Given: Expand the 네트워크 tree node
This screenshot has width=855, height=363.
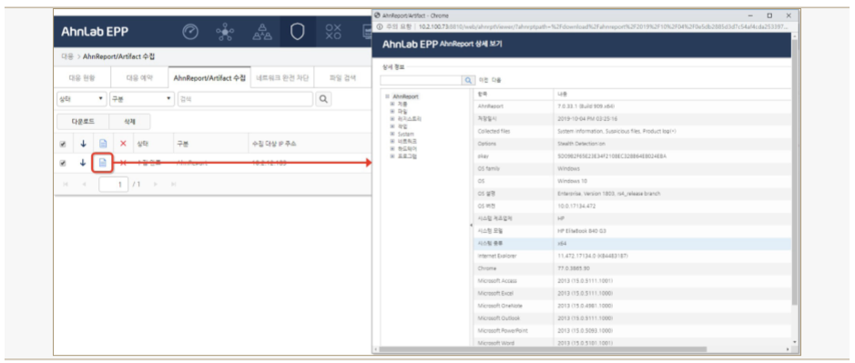Looking at the screenshot, I should pyautogui.click(x=392, y=141).
